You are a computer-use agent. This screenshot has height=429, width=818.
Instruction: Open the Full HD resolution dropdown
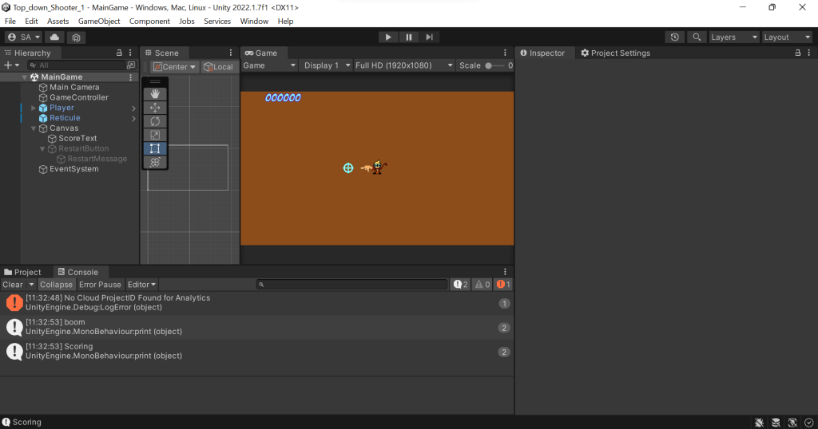click(x=404, y=65)
